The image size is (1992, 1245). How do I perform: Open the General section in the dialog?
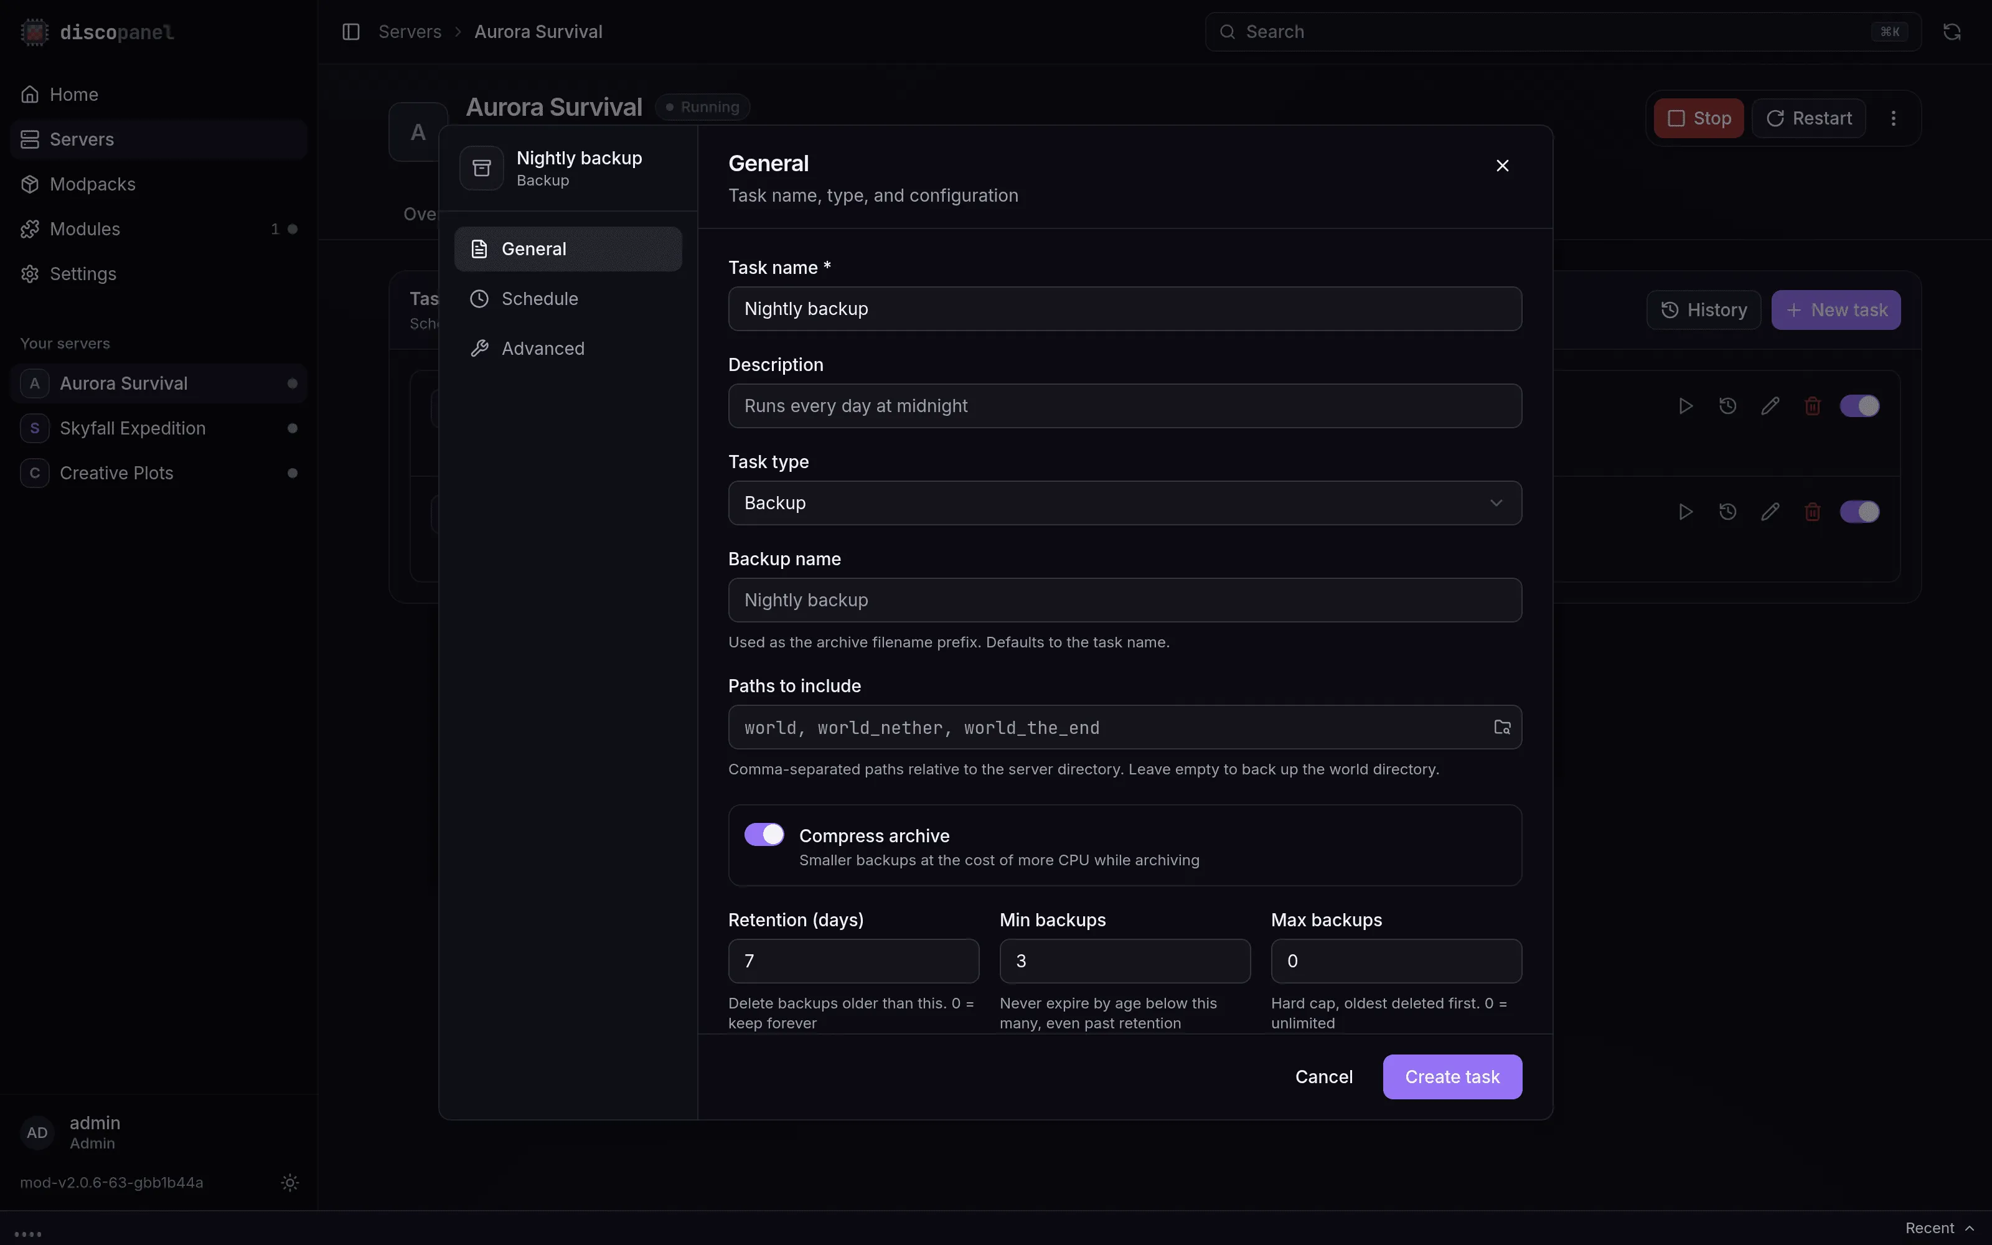coord(568,248)
